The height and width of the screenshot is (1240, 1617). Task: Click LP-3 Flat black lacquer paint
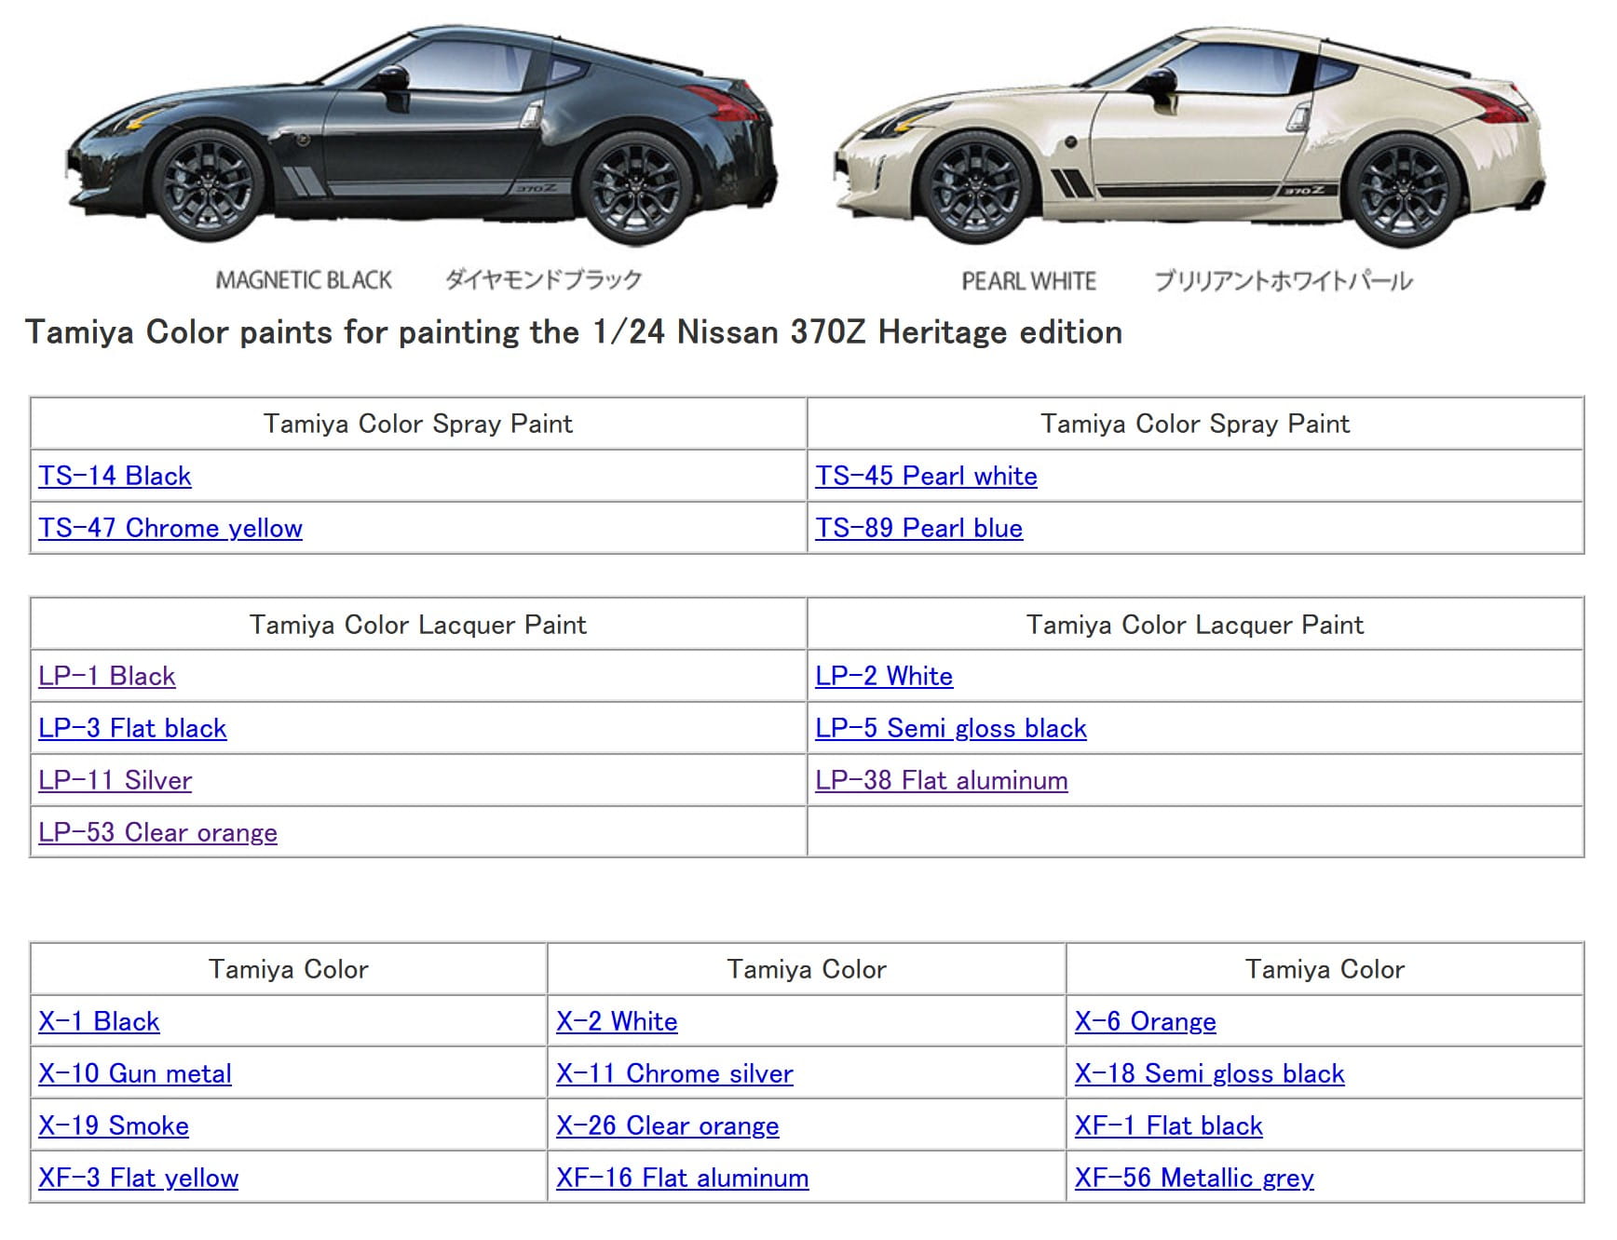pyautogui.click(x=132, y=728)
